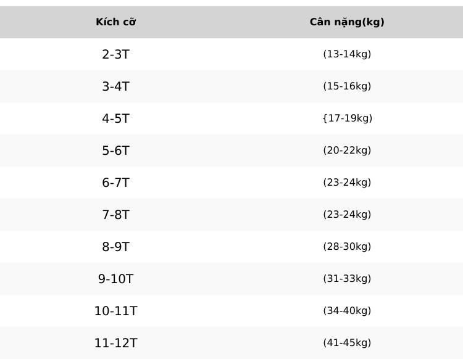Screen dimensions: 463x359
Task: Click the (13-14kg) weight cell
Action: [x=347, y=54]
